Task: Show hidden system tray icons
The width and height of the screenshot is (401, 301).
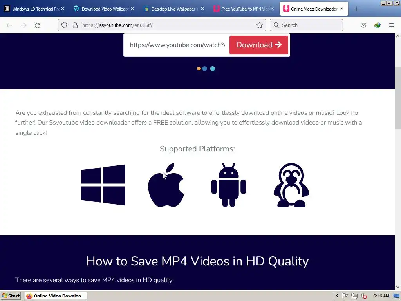Action: tap(336, 296)
